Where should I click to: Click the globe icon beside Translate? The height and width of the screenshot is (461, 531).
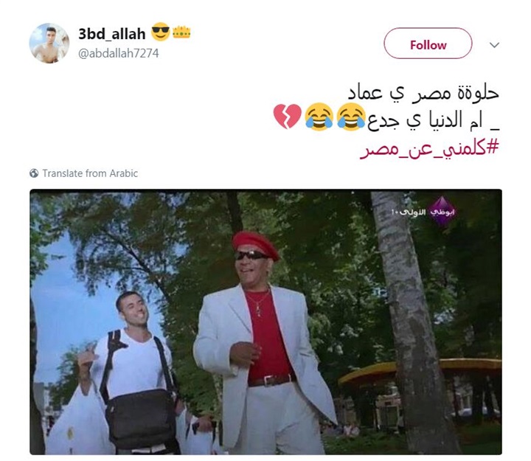[34, 173]
